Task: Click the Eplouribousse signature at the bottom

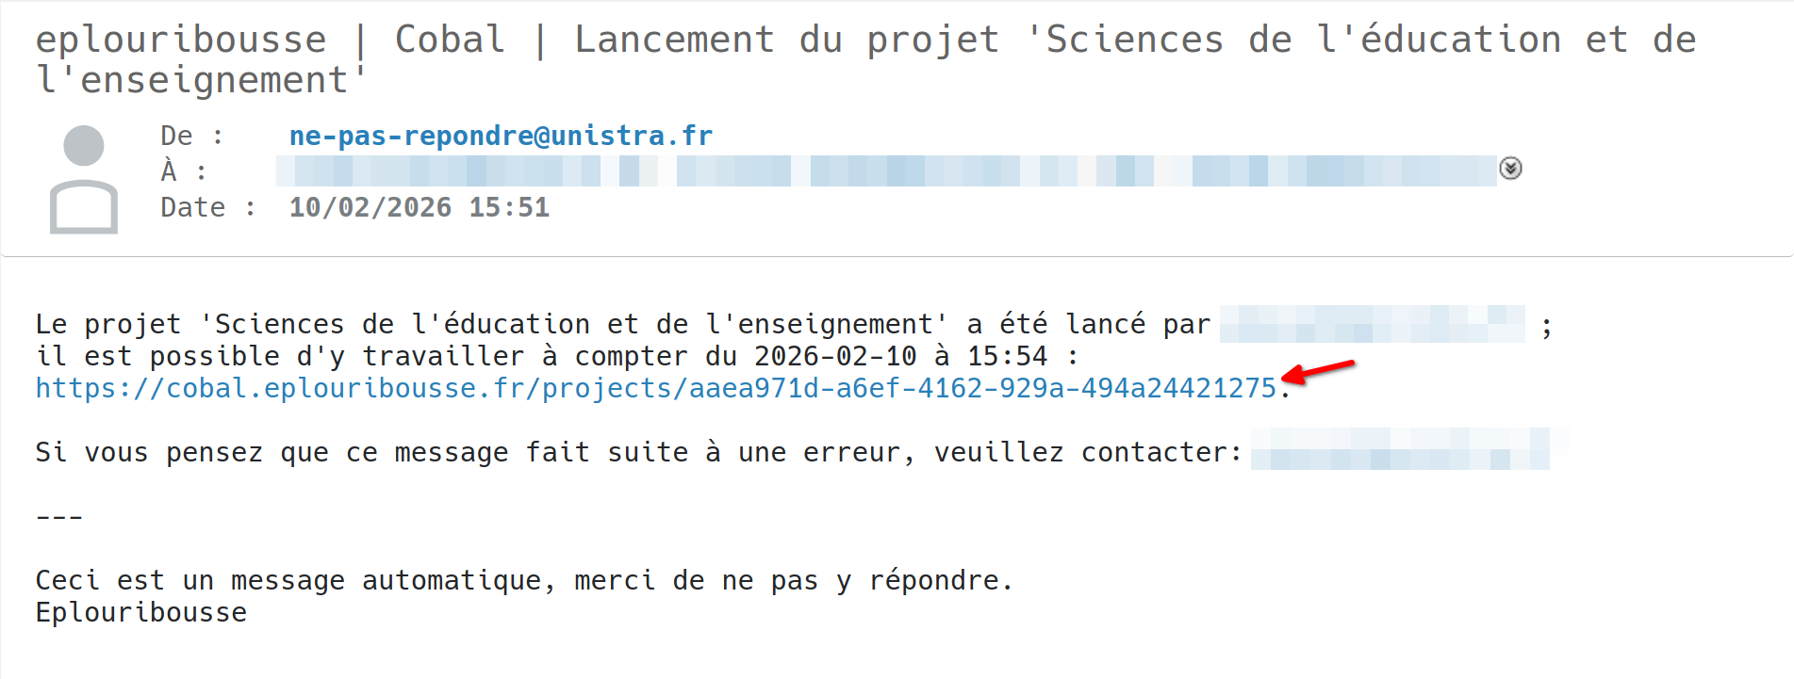Action: (141, 612)
